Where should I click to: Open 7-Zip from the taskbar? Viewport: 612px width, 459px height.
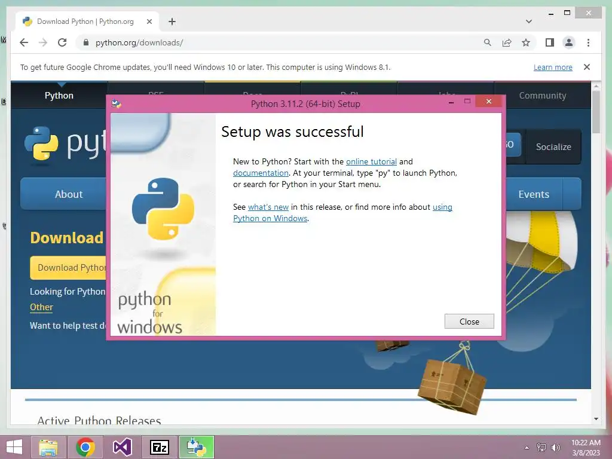[159, 447]
